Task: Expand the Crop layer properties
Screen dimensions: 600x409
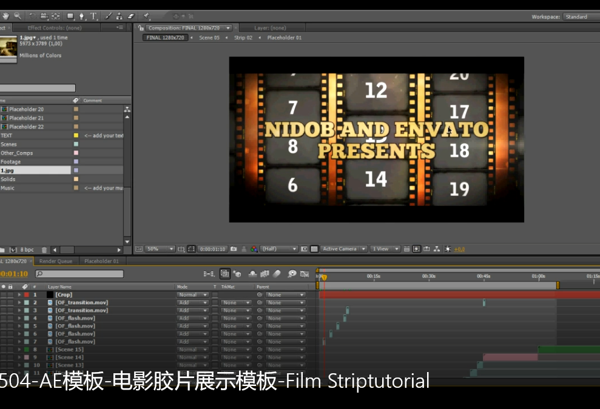Action: tap(19, 294)
